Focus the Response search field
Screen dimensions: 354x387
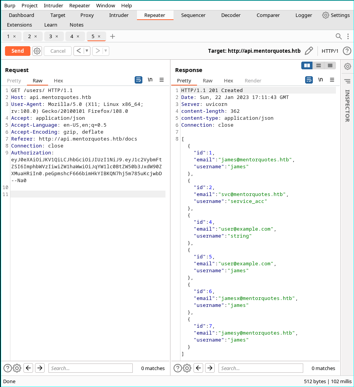coord(261,368)
